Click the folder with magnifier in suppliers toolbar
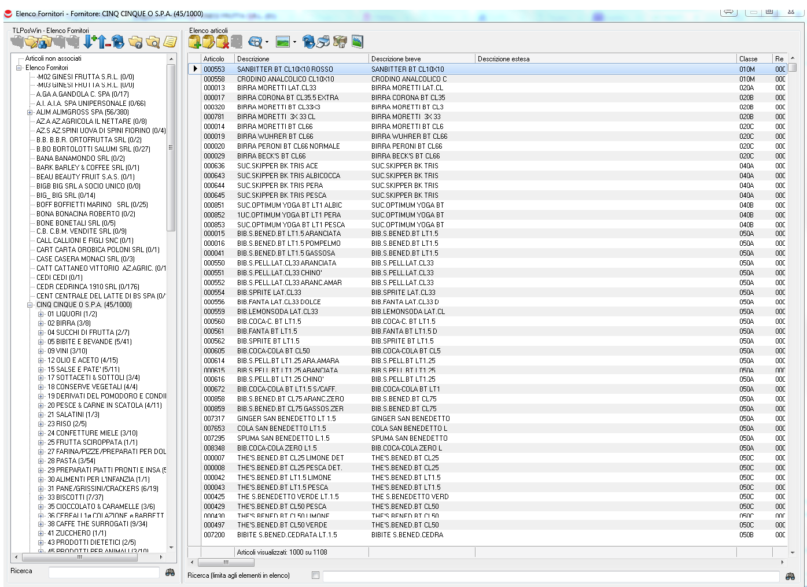Screen dimensions: 807x587 pos(153,42)
